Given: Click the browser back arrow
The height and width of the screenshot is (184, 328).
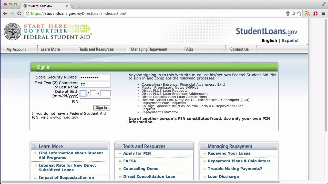Looking at the screenshot, I should (x=5, y=13).
